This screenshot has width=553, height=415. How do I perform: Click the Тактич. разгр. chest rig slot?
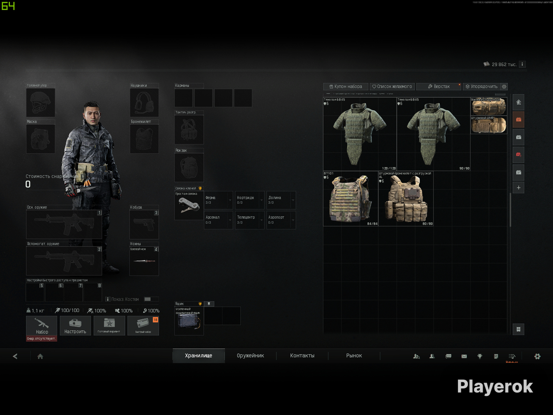click(189, 129)
